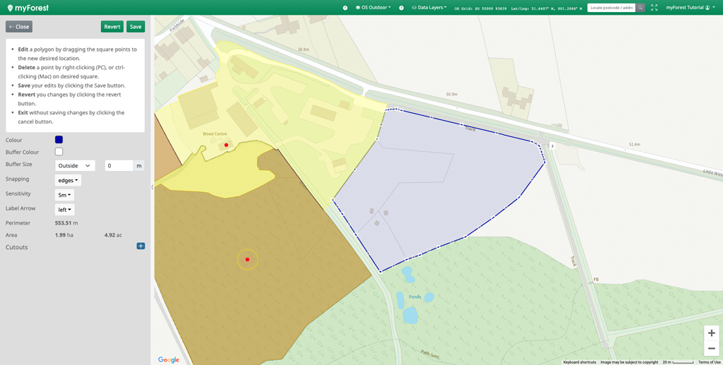Screen dimensions: 723x365
Task: Open the blue Colour swatch picker
Action: [x=59, y=140]
